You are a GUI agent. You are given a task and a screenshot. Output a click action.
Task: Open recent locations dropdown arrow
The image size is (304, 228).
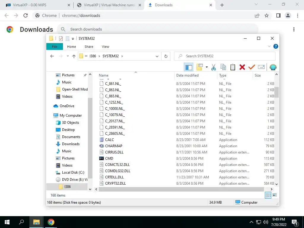pos(68,56)
